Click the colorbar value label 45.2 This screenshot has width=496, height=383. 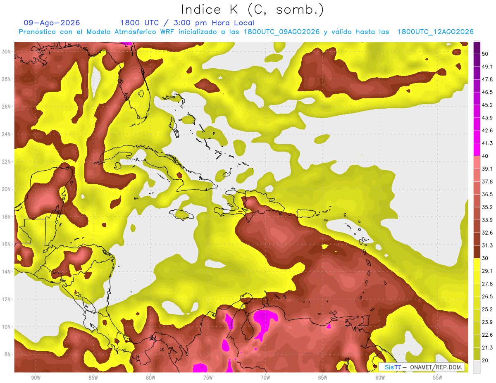(487, 105)
